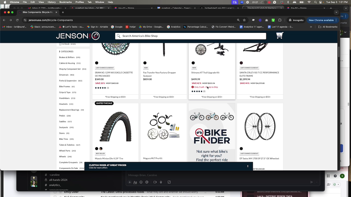Select the Bike Frames category
This screenshot has height=197, width=351.
pos(65,86)
